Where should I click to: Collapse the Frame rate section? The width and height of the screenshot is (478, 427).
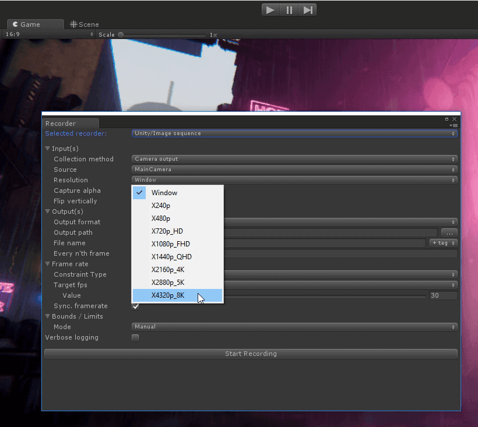[x=48, y=264]
